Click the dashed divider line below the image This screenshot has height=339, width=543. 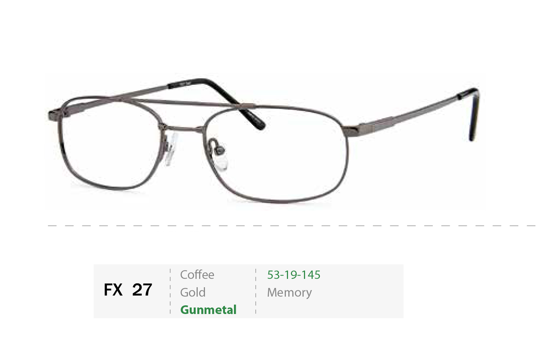click(292, 226)
